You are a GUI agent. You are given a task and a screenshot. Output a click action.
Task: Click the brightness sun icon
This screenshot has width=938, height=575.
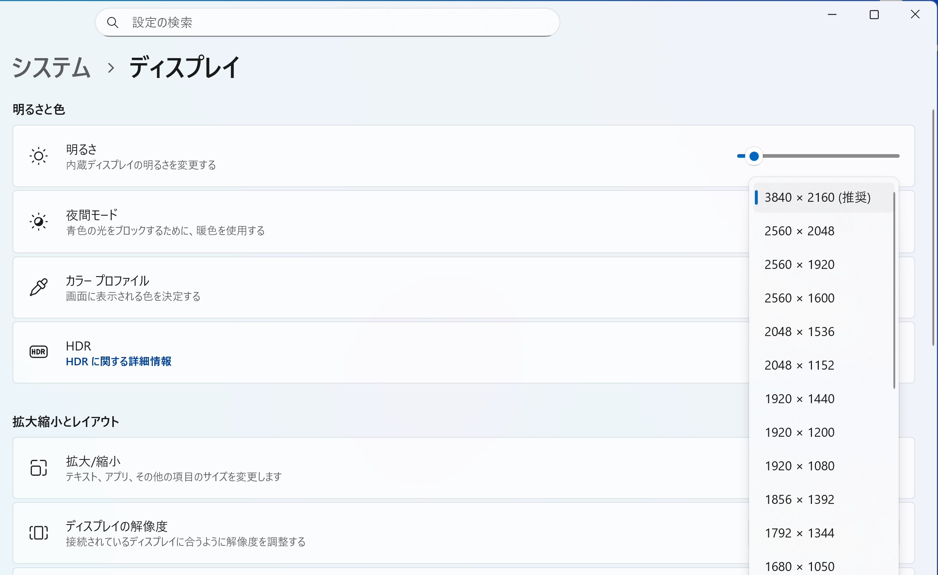(x=38, y=156)
